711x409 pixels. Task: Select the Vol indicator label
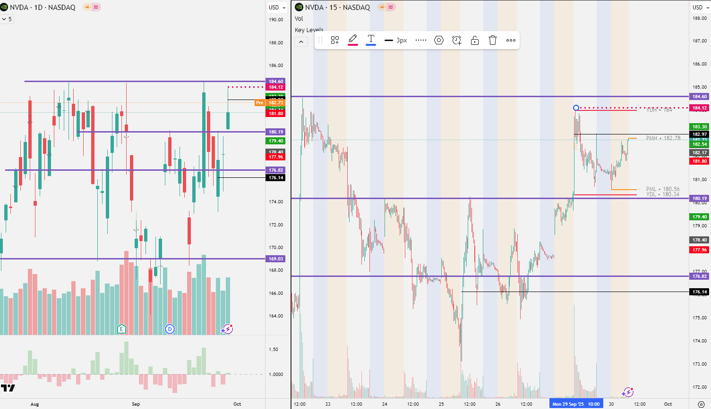coord(299,19)
